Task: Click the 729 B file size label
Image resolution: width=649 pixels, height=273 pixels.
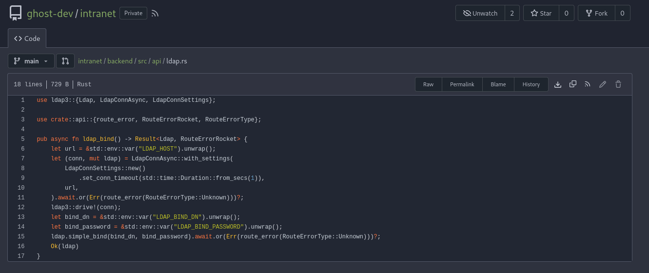Action: pyautogui.click(x=59, y=84)
